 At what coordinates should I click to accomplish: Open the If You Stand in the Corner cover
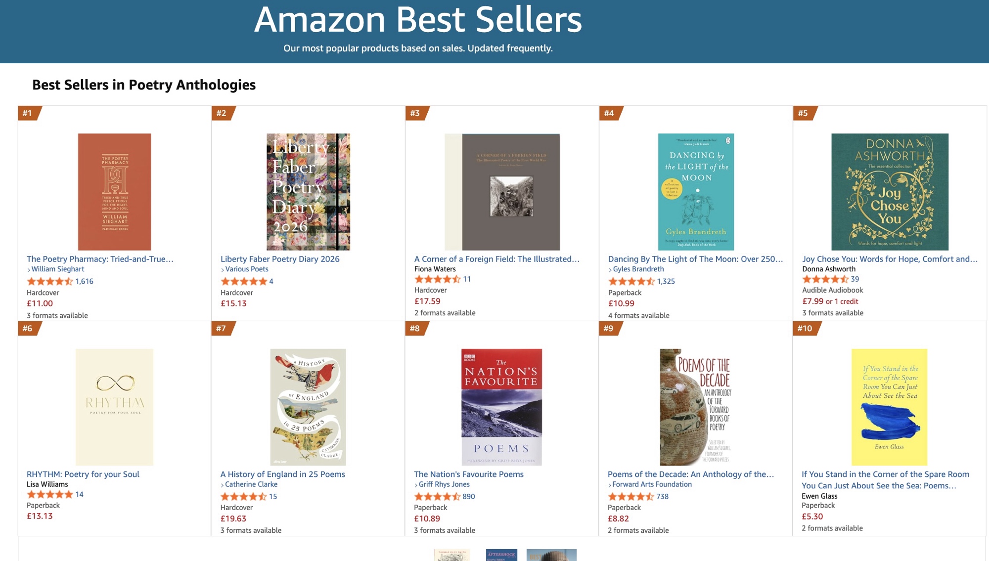[x=889, y=407]
